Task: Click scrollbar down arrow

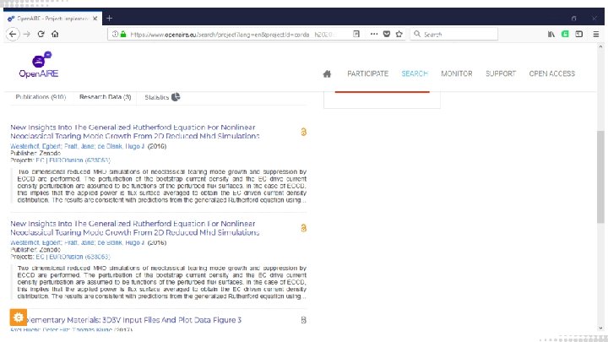Action: (x=600, y=328)
